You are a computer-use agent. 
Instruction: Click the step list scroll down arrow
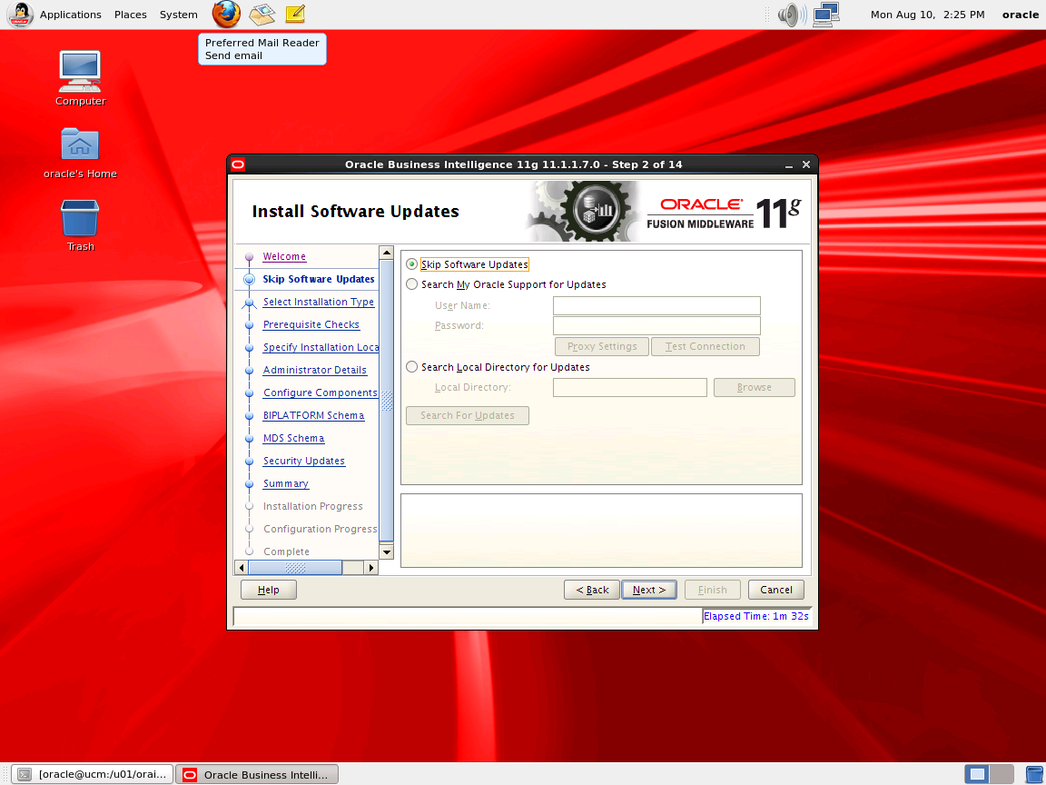pos(386,551)
